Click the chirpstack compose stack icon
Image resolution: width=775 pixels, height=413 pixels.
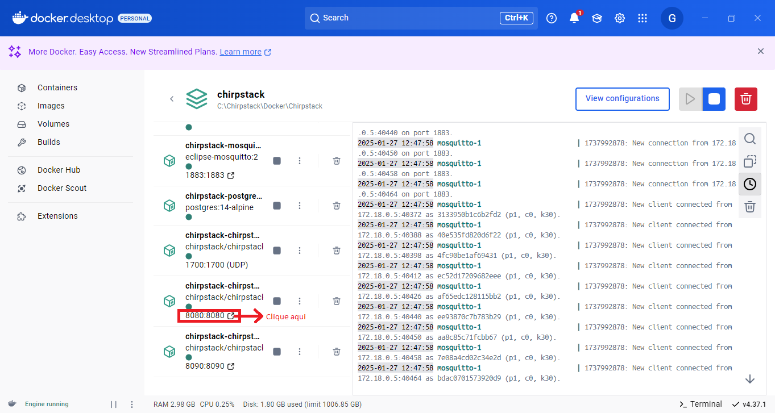pos(197,99)
